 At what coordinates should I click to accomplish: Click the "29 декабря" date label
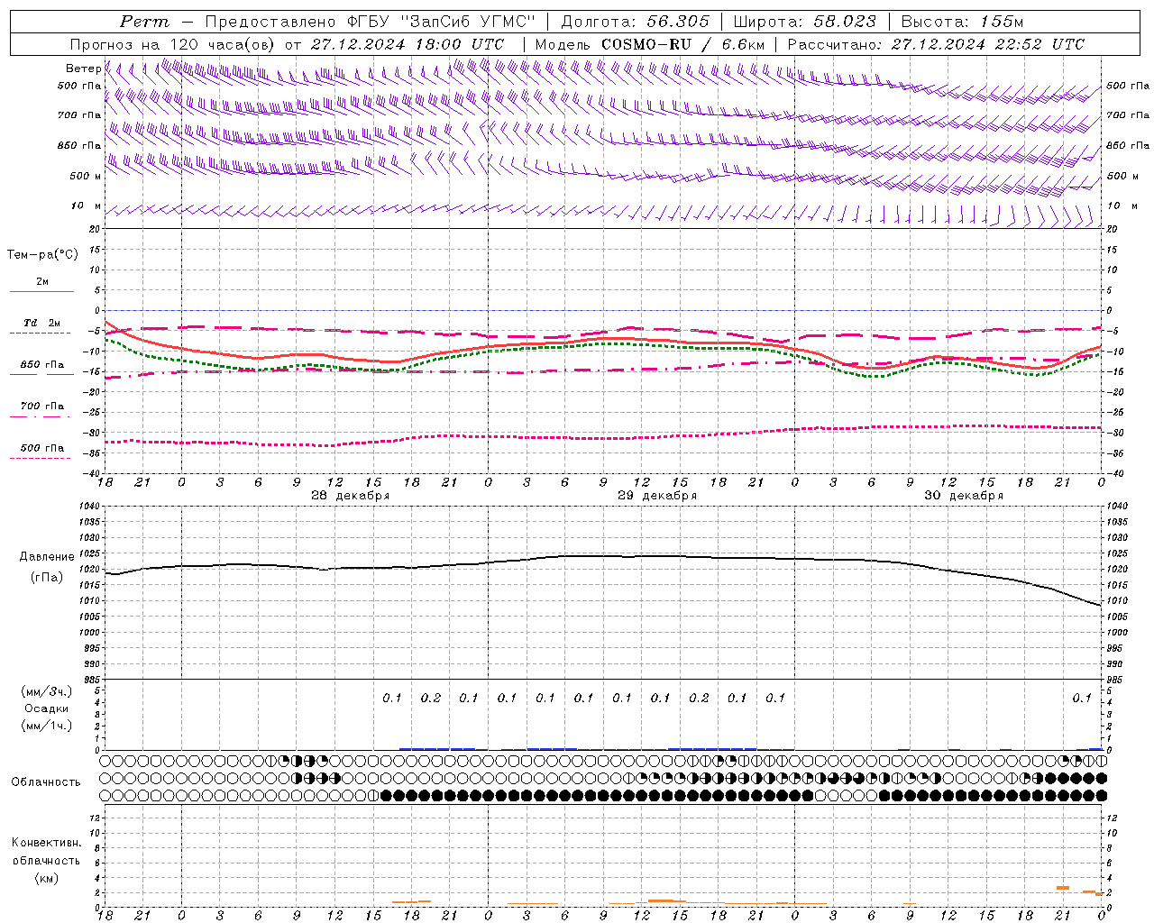point(657,496)
